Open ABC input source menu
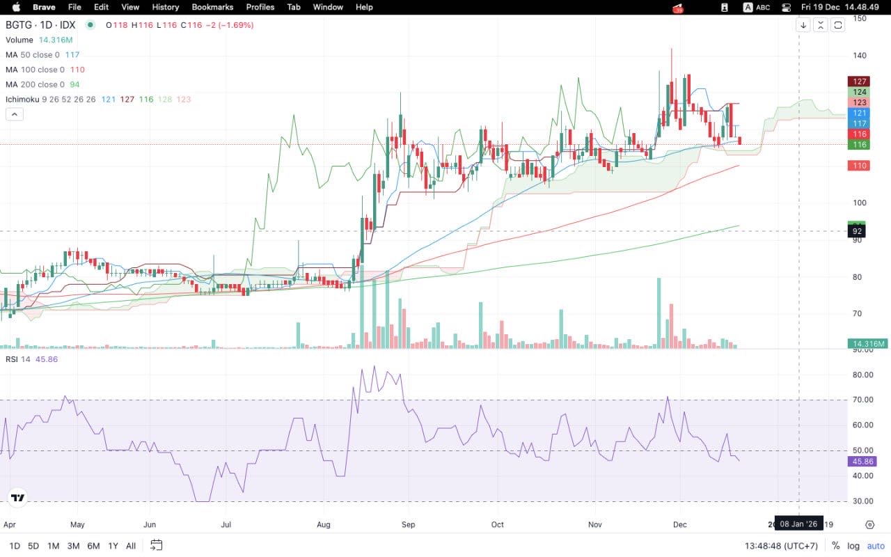This screenshot has width=891, height=557. [x=757, y=7]
